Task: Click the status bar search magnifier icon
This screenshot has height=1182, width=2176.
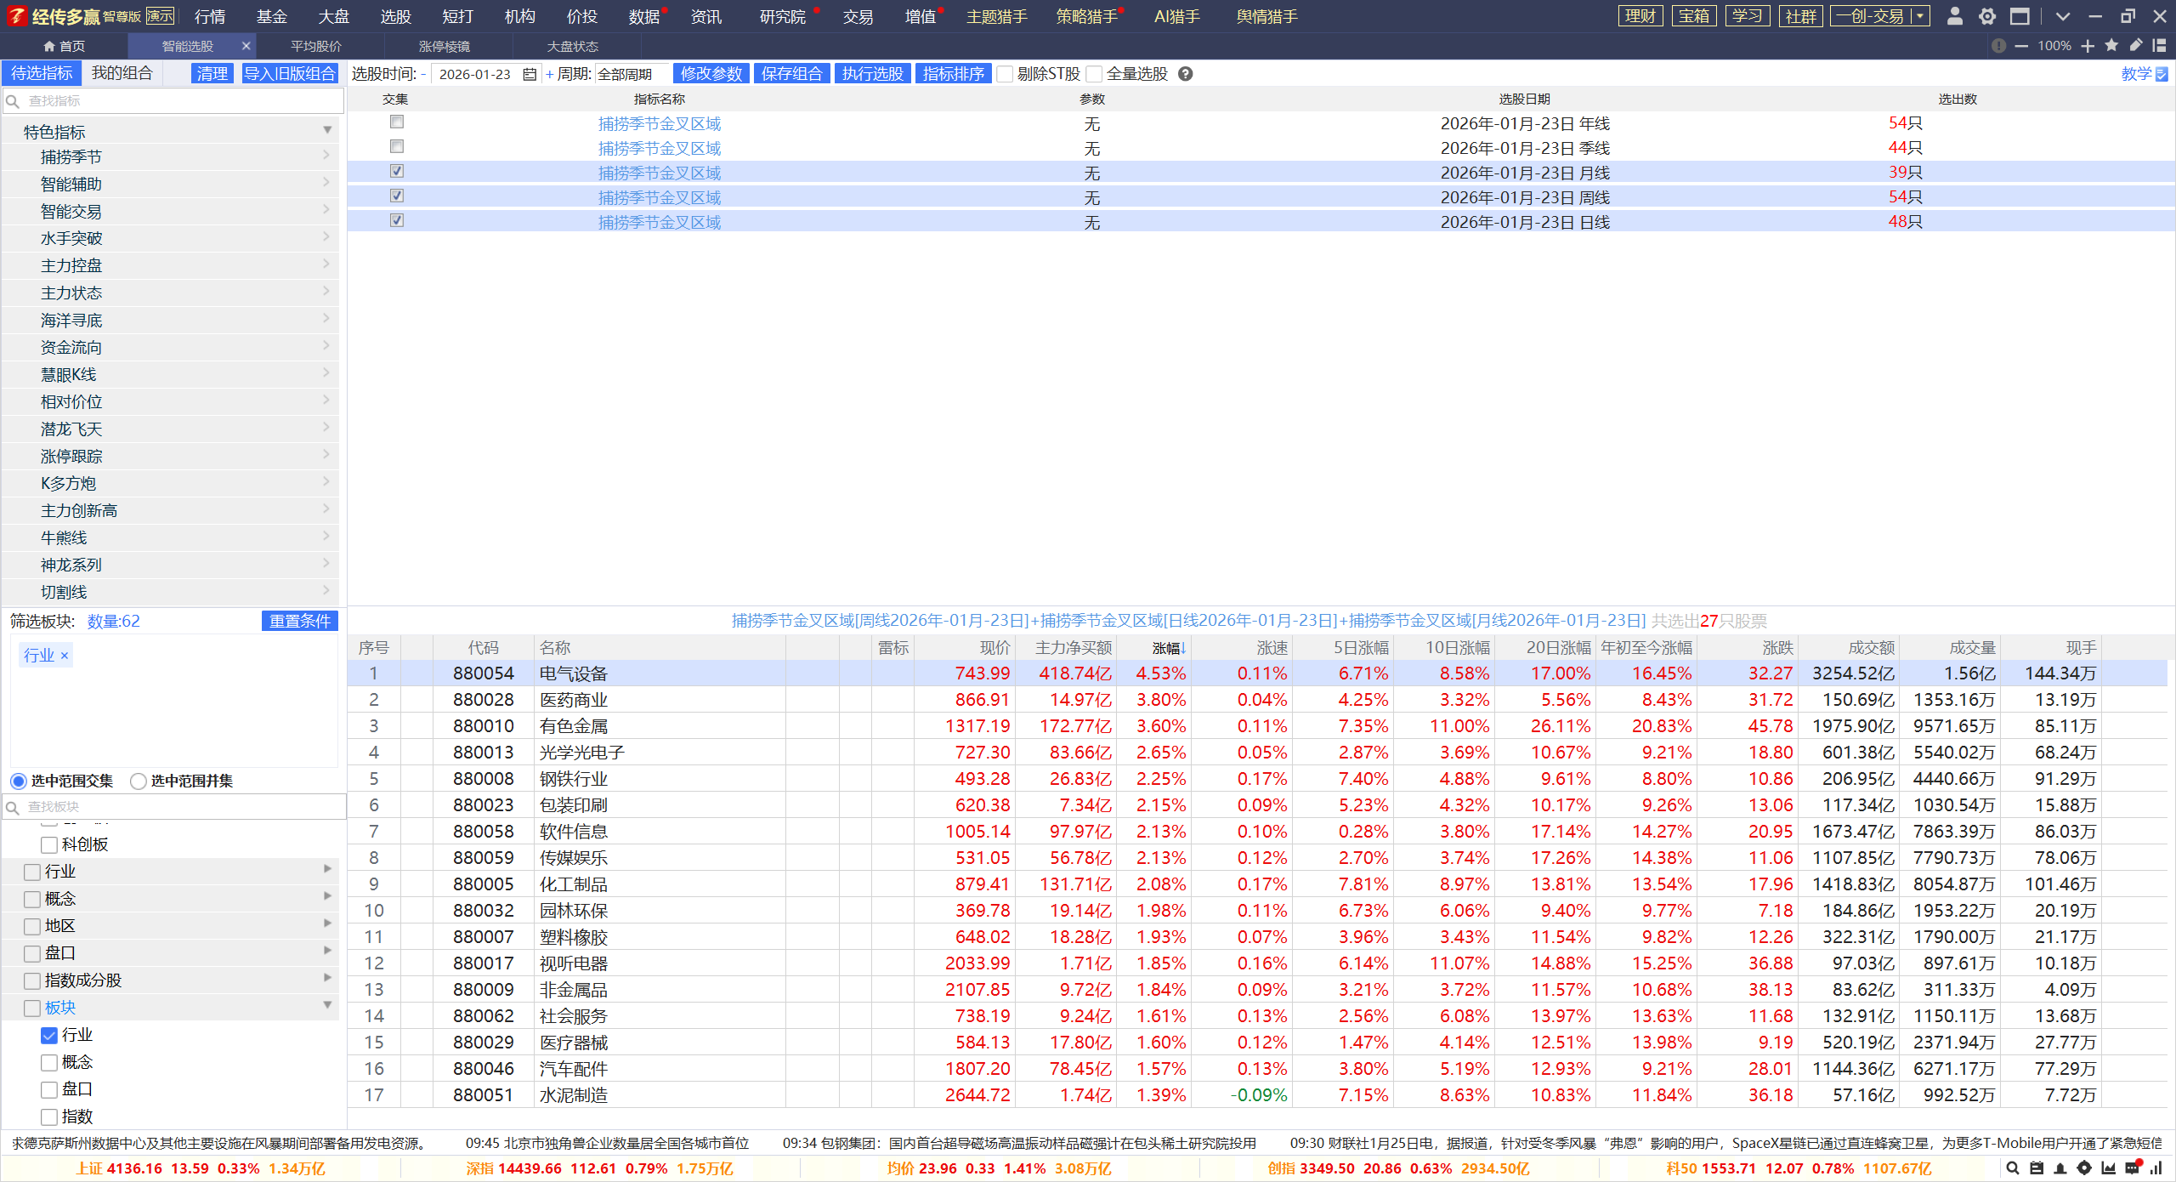Action: click(x=2012, y=1168)
